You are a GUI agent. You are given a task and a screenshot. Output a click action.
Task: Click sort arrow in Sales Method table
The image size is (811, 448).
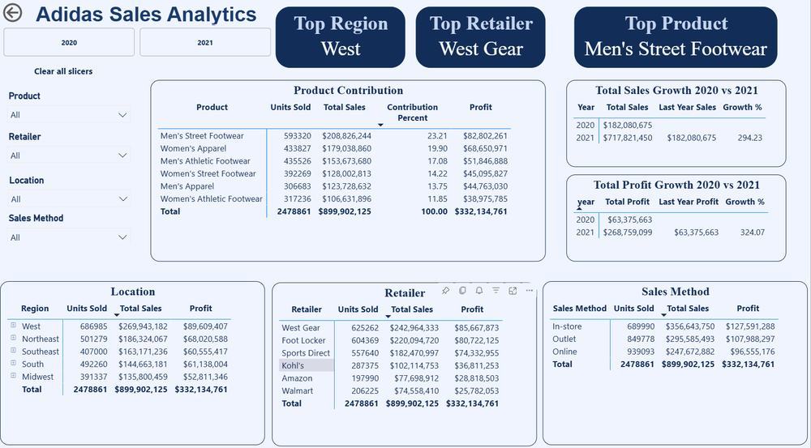[x=664, y=315]
